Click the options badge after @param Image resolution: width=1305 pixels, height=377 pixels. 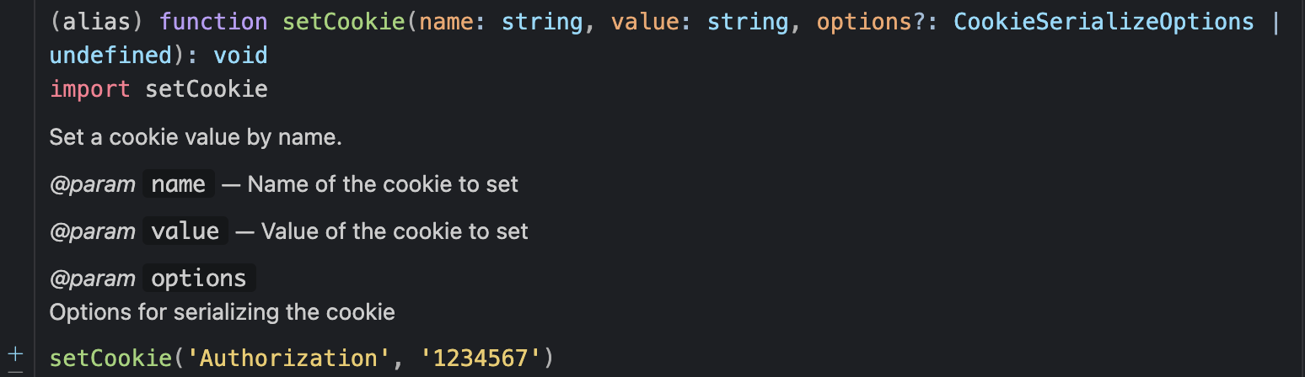pos(199,278)
